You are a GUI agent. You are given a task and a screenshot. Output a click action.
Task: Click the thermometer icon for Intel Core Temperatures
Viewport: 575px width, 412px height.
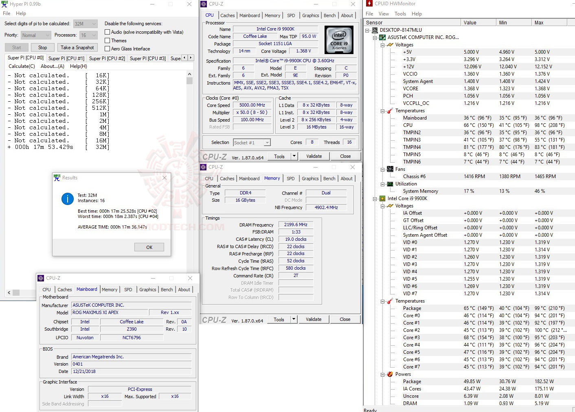[390, 301]
